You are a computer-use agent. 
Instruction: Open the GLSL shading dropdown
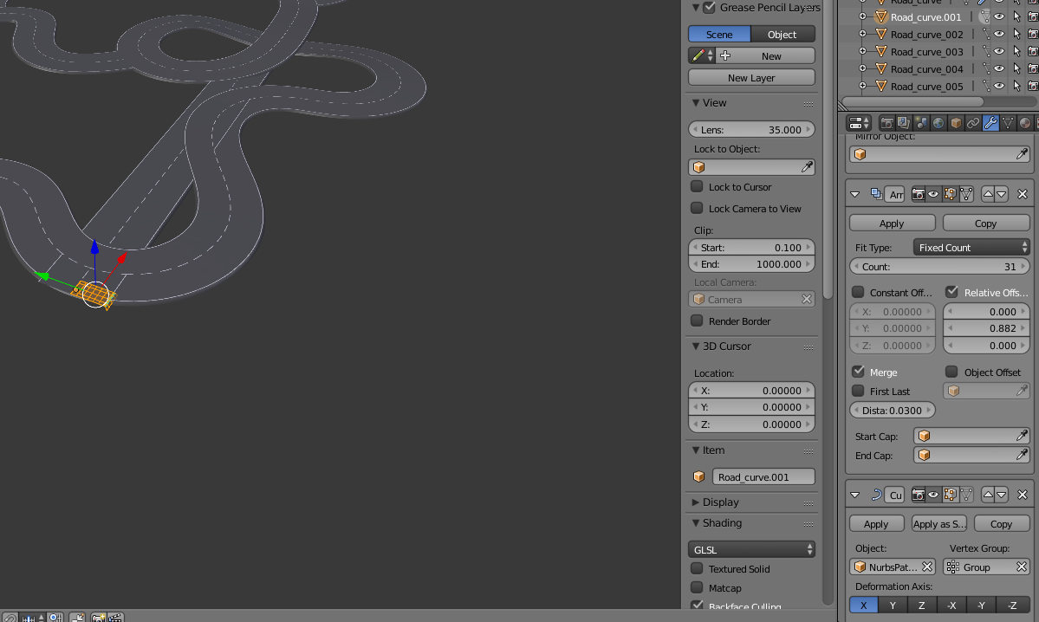click(751, 550)
